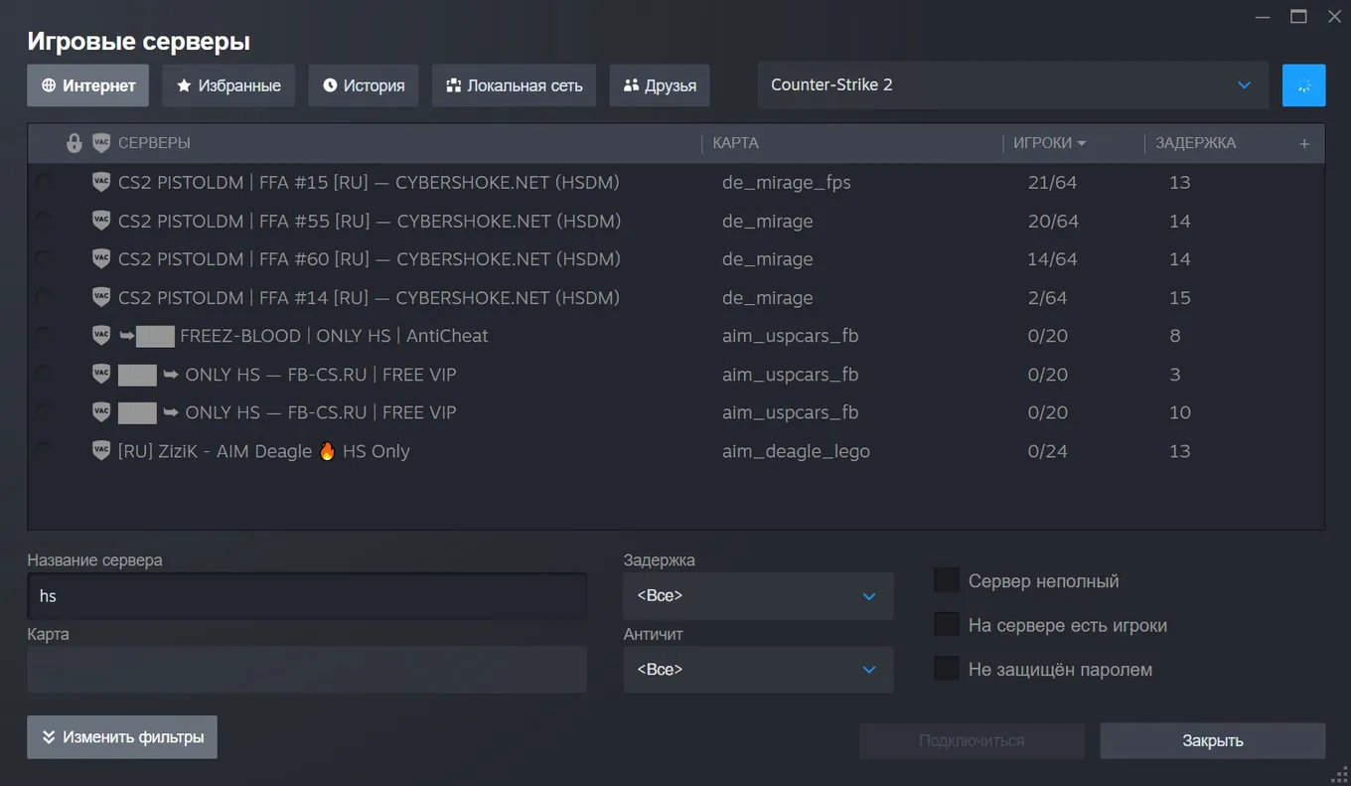The image size is (1351, 786).
Task: Click VAC icon of PISTOLDM FFA #15 server
Action: (x=100, y=182)
